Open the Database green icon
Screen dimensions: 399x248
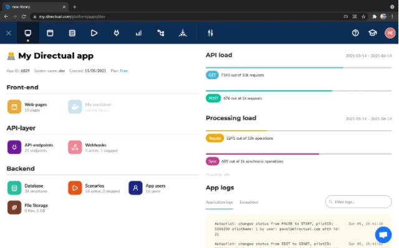point(14,188)
